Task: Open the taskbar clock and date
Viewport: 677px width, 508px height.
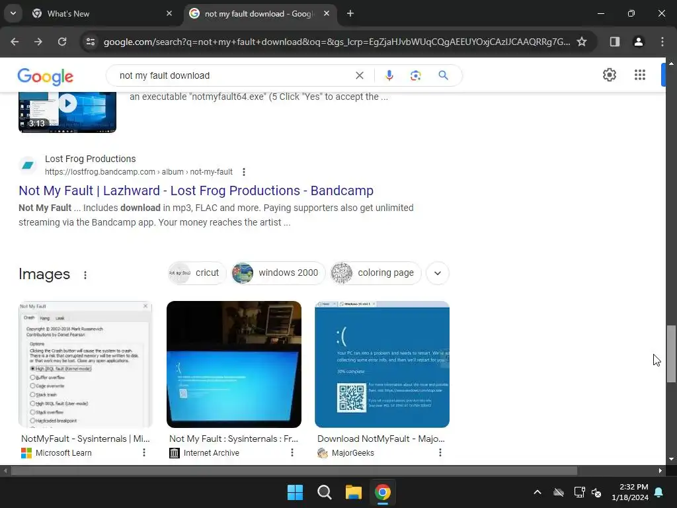Action: pos(630,492)
